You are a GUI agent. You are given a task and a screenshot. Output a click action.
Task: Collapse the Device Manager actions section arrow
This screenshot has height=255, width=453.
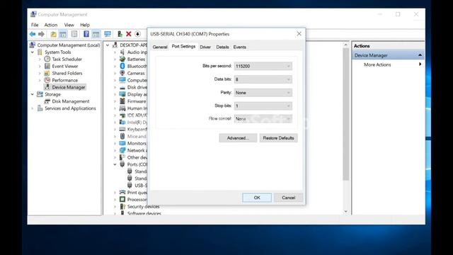pyautogui.click(x=420, y=55)
